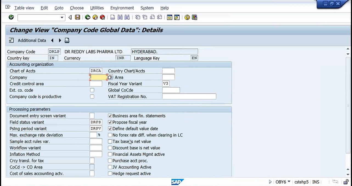The height and width of the screenshot is (186, 352).
Task: Click the Create New Session icon
Action: [x=170, y=17]
